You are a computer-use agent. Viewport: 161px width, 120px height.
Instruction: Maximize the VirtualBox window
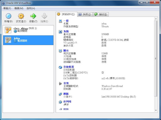[147, 2]
